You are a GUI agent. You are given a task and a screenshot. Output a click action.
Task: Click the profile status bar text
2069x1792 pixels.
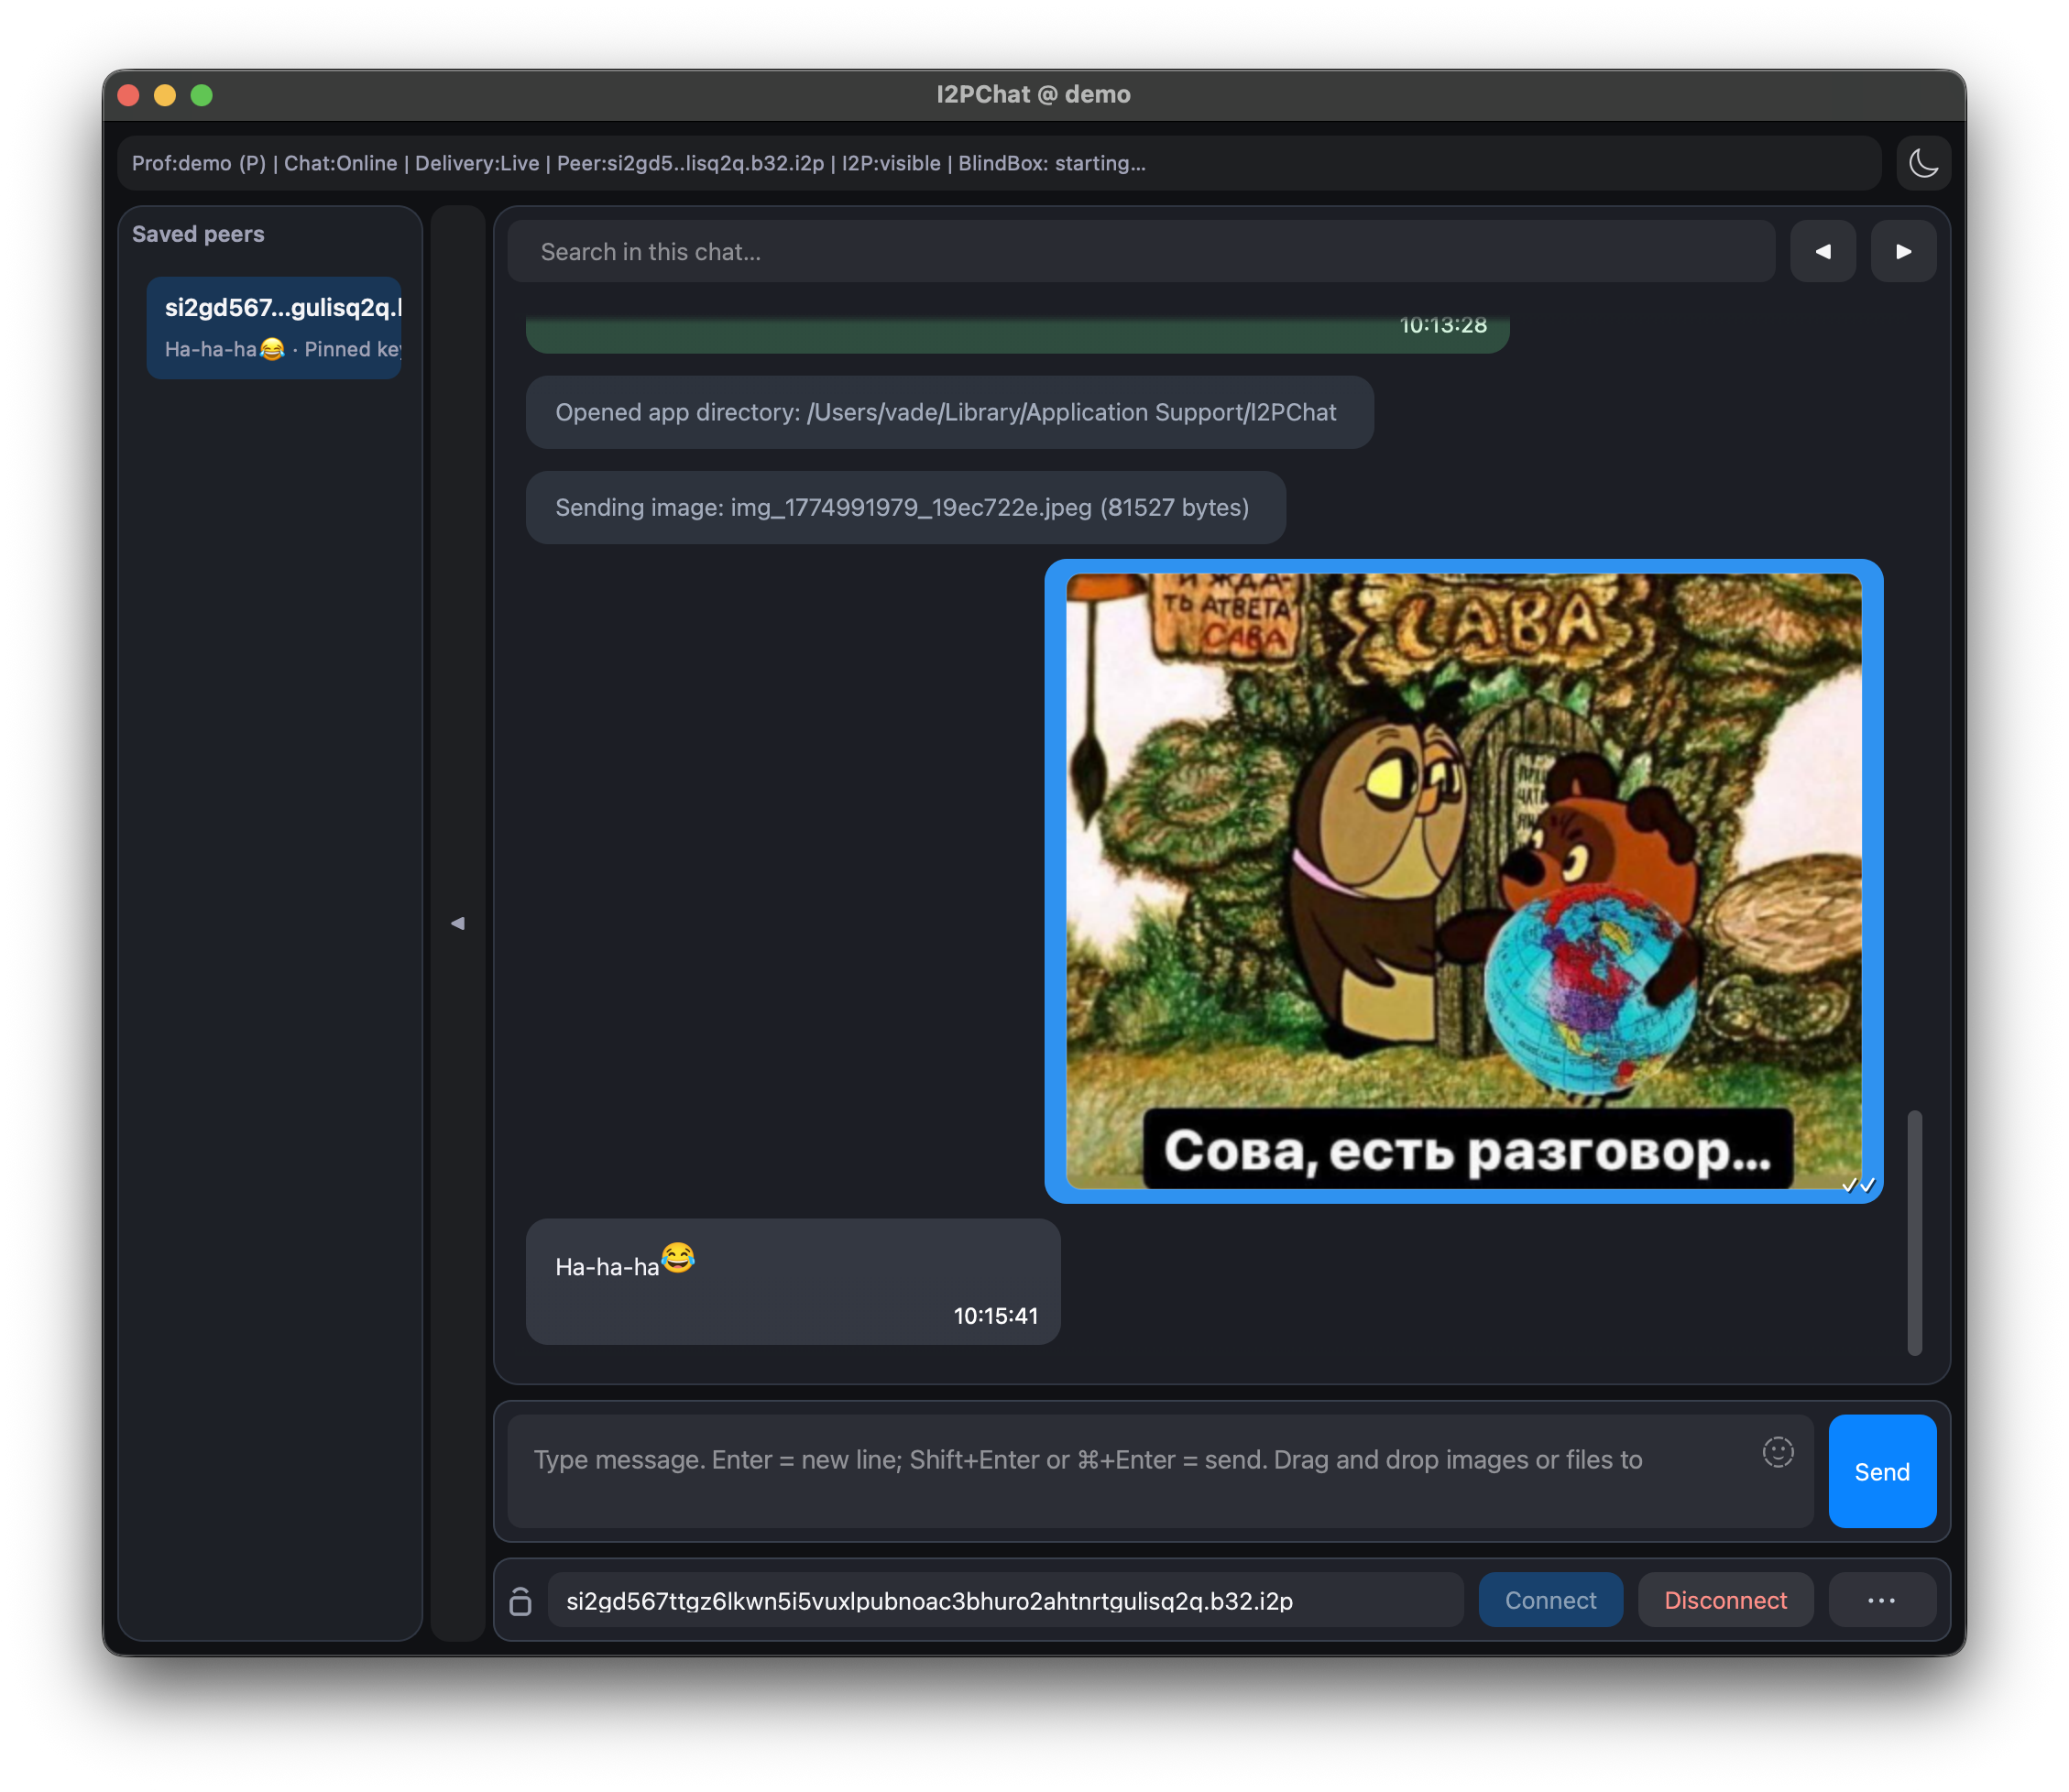coord(639,163)
